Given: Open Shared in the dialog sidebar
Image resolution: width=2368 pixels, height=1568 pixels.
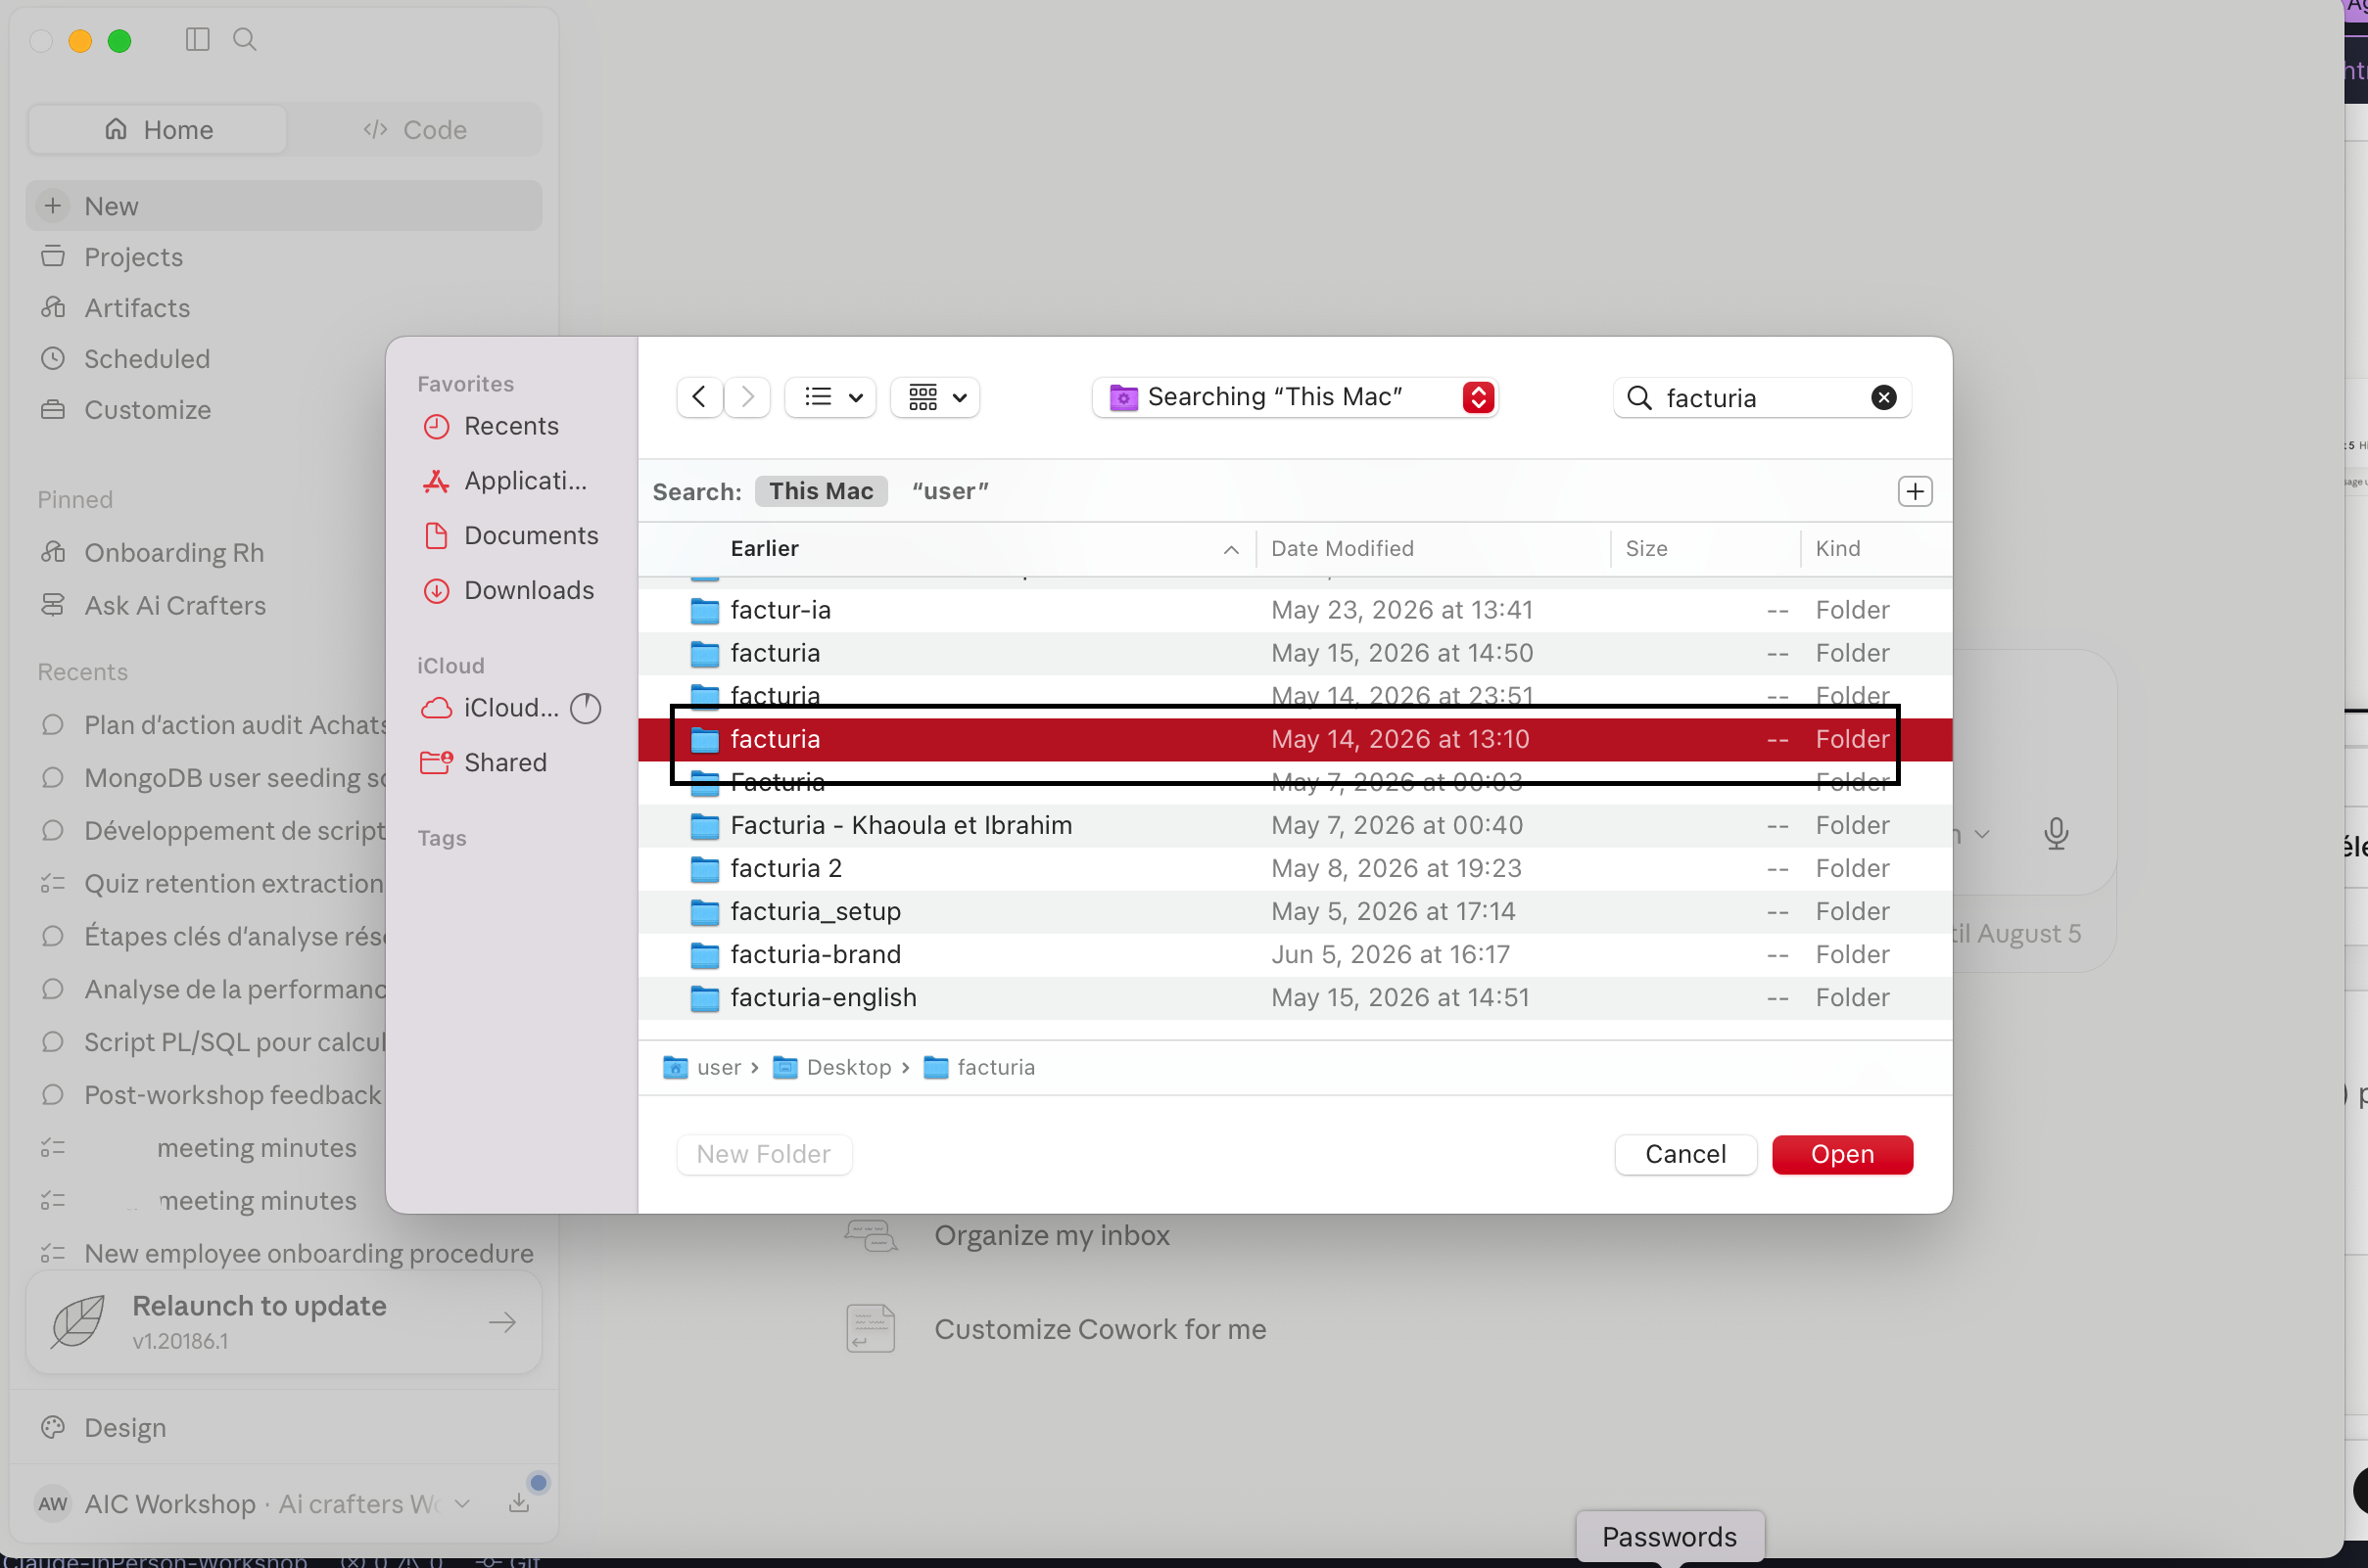Looking at the screenshot, I should pos(510,763).
